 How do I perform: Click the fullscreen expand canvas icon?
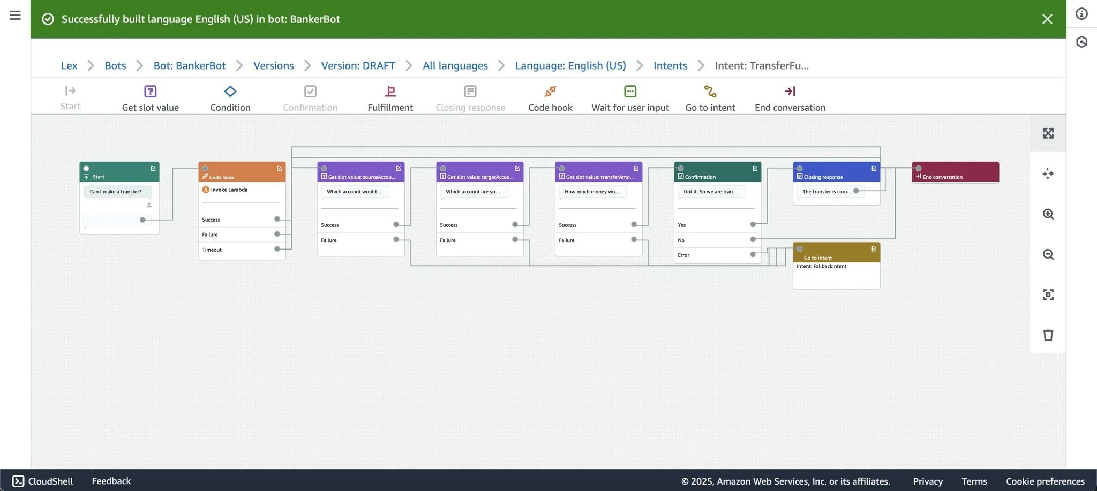coord(1048,133)
